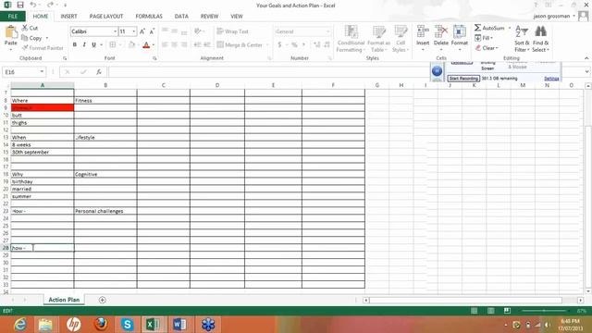Select the red filled cell in row 9
The height and width of the screenshot is (333, 592).
coord(43,108)
